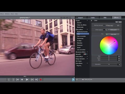Viewport: 125px width, 94px height.
Task: Toggle the lightning preview rendering icon
Action: click(x=73, y=79)
